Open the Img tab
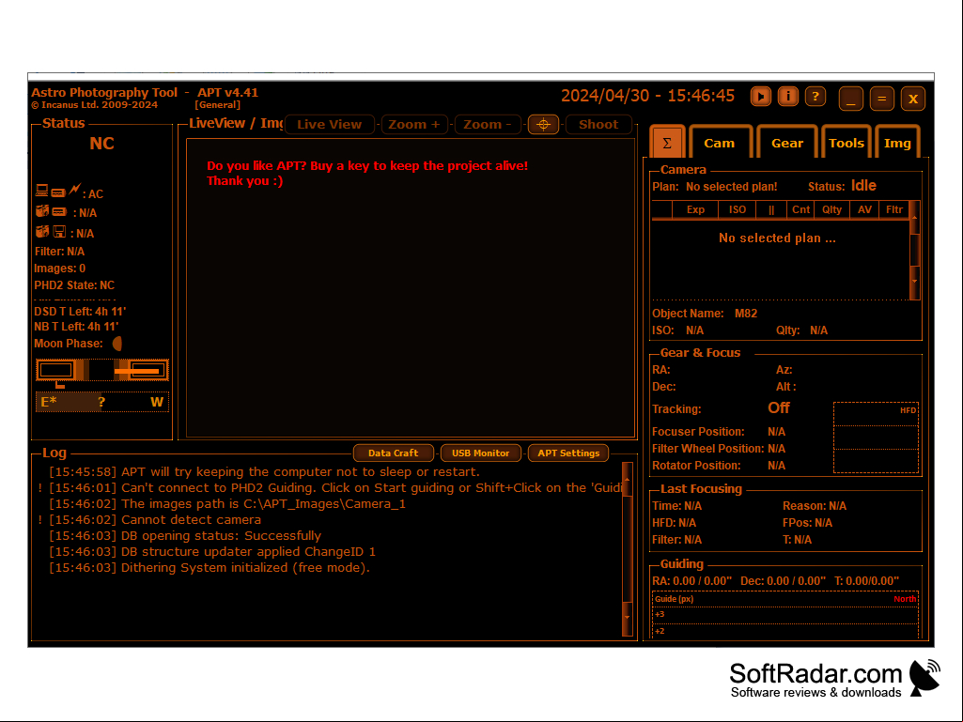The height and width of the screenshot is (722, 963). click(x=896, y=143)
